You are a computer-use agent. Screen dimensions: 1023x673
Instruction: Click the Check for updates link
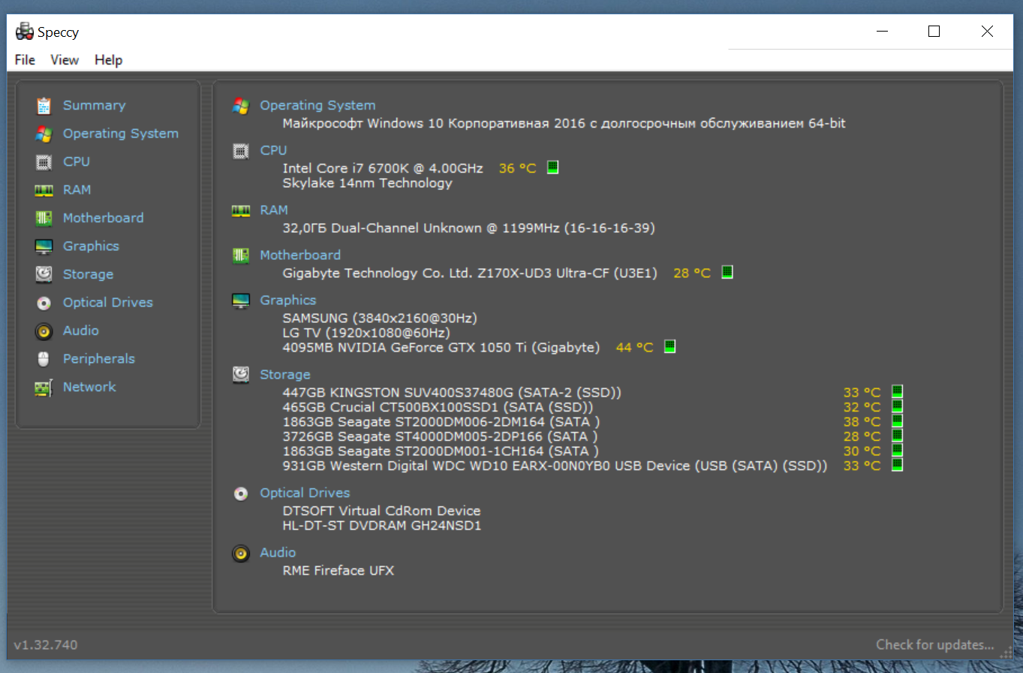coord(935,645)
